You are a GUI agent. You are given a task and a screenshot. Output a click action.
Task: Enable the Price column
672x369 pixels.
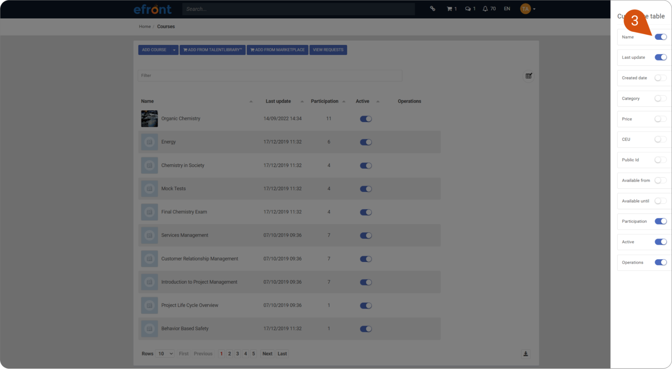(661, 119)
